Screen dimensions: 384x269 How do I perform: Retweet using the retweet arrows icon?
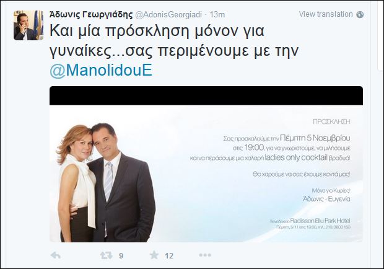[x=107, y=255]
